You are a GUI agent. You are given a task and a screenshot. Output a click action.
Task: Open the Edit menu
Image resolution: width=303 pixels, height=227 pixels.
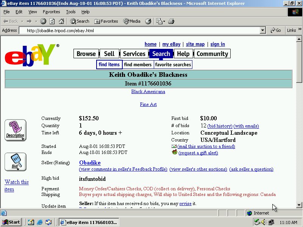pyautogui.click(x=19, y=12)
